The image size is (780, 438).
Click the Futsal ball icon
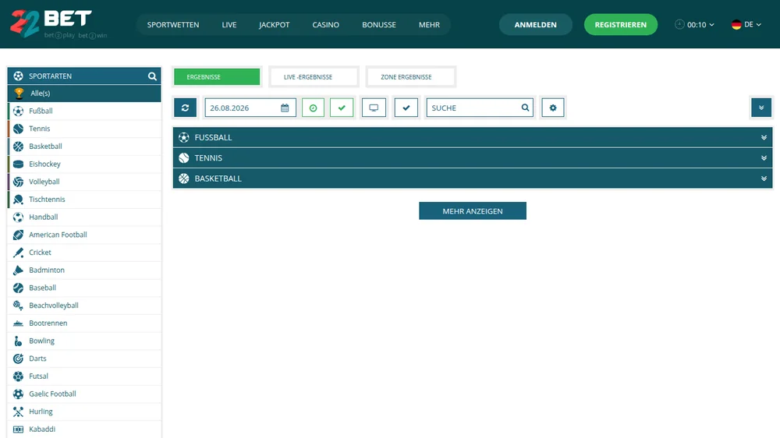click(19, 376)
